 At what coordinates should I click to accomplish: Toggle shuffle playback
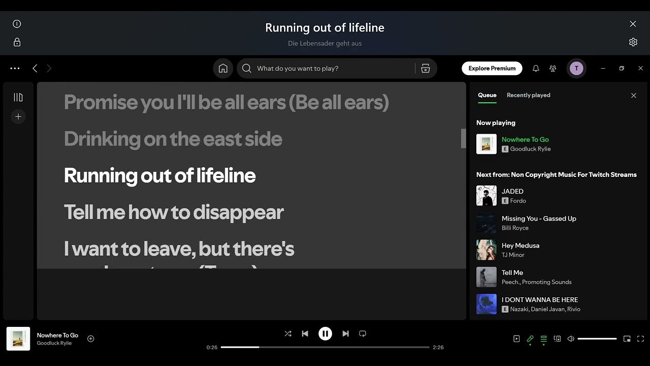click(x=288, y=333)
